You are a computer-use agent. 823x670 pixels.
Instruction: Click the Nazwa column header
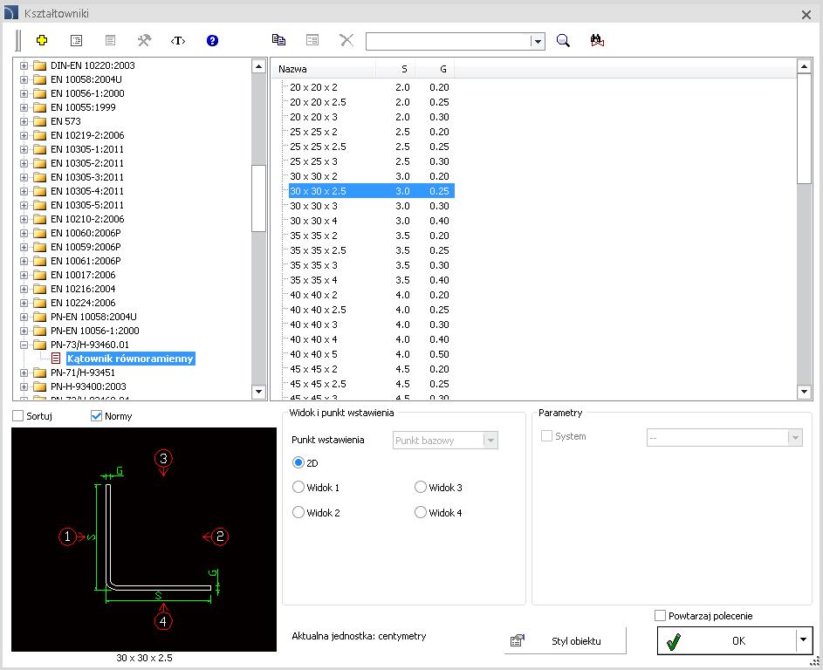323,69
